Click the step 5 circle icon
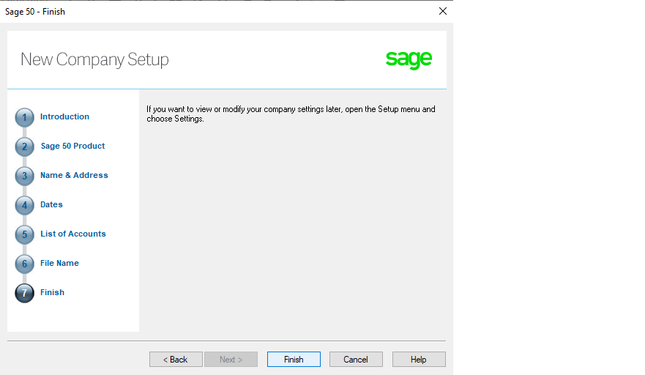The height and width of the screenshot is (375, 645). tap(24, 234)
